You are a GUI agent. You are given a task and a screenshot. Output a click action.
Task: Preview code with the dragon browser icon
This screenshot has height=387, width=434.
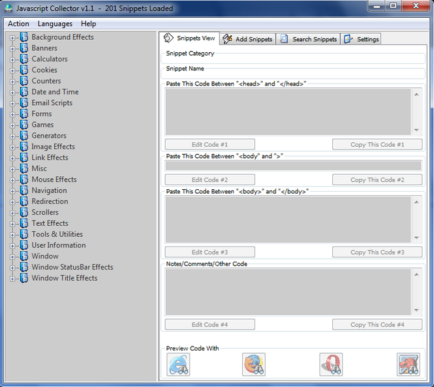point(409,364)
